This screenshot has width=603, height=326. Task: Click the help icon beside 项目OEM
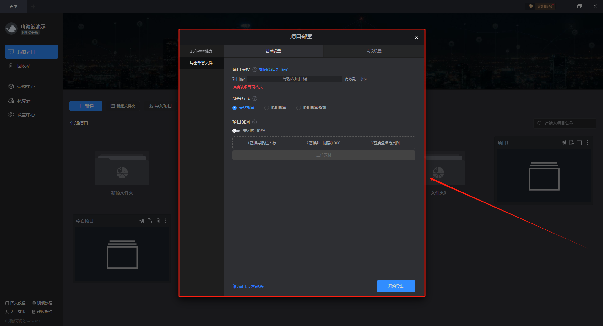click(254, 122)
